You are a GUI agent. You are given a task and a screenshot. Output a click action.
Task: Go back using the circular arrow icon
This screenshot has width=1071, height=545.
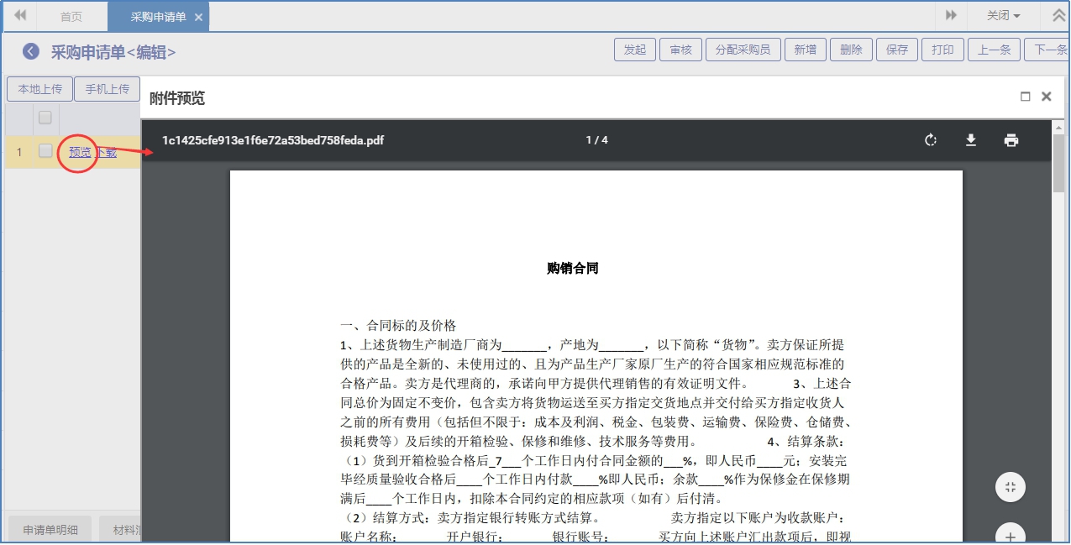point(31,51)
